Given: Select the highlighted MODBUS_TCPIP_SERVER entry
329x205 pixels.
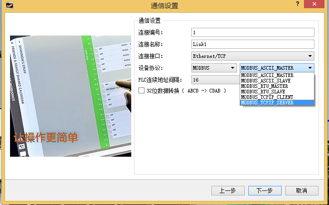Looking at the screenshot, I should [x=267, y=102].
